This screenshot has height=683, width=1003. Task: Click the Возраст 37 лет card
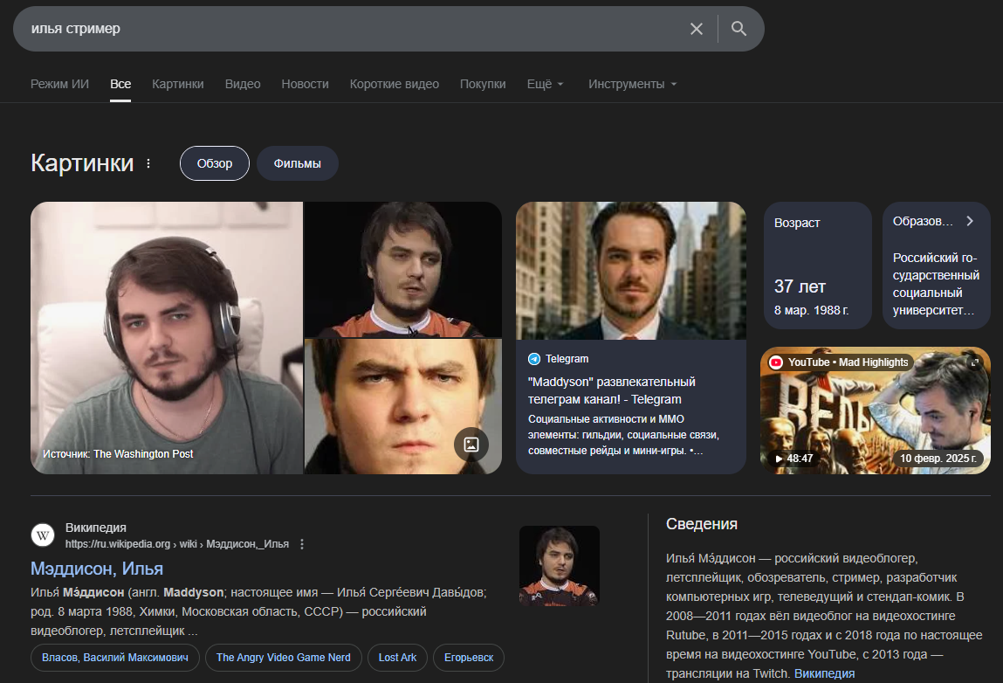[817, 266]
